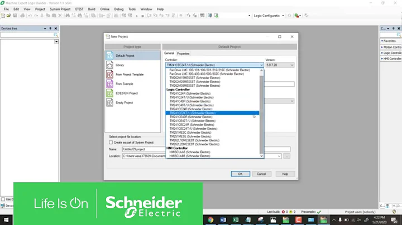Click the Delete X toolbar icon
Viewport: 402px width, 225px height.
[x=60, y=16]
